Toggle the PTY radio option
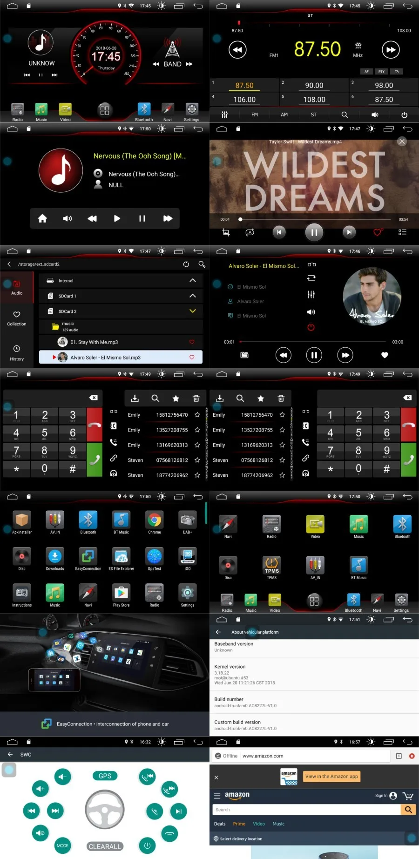The width and height of the screenshot is (419, 859). point(381,72)
